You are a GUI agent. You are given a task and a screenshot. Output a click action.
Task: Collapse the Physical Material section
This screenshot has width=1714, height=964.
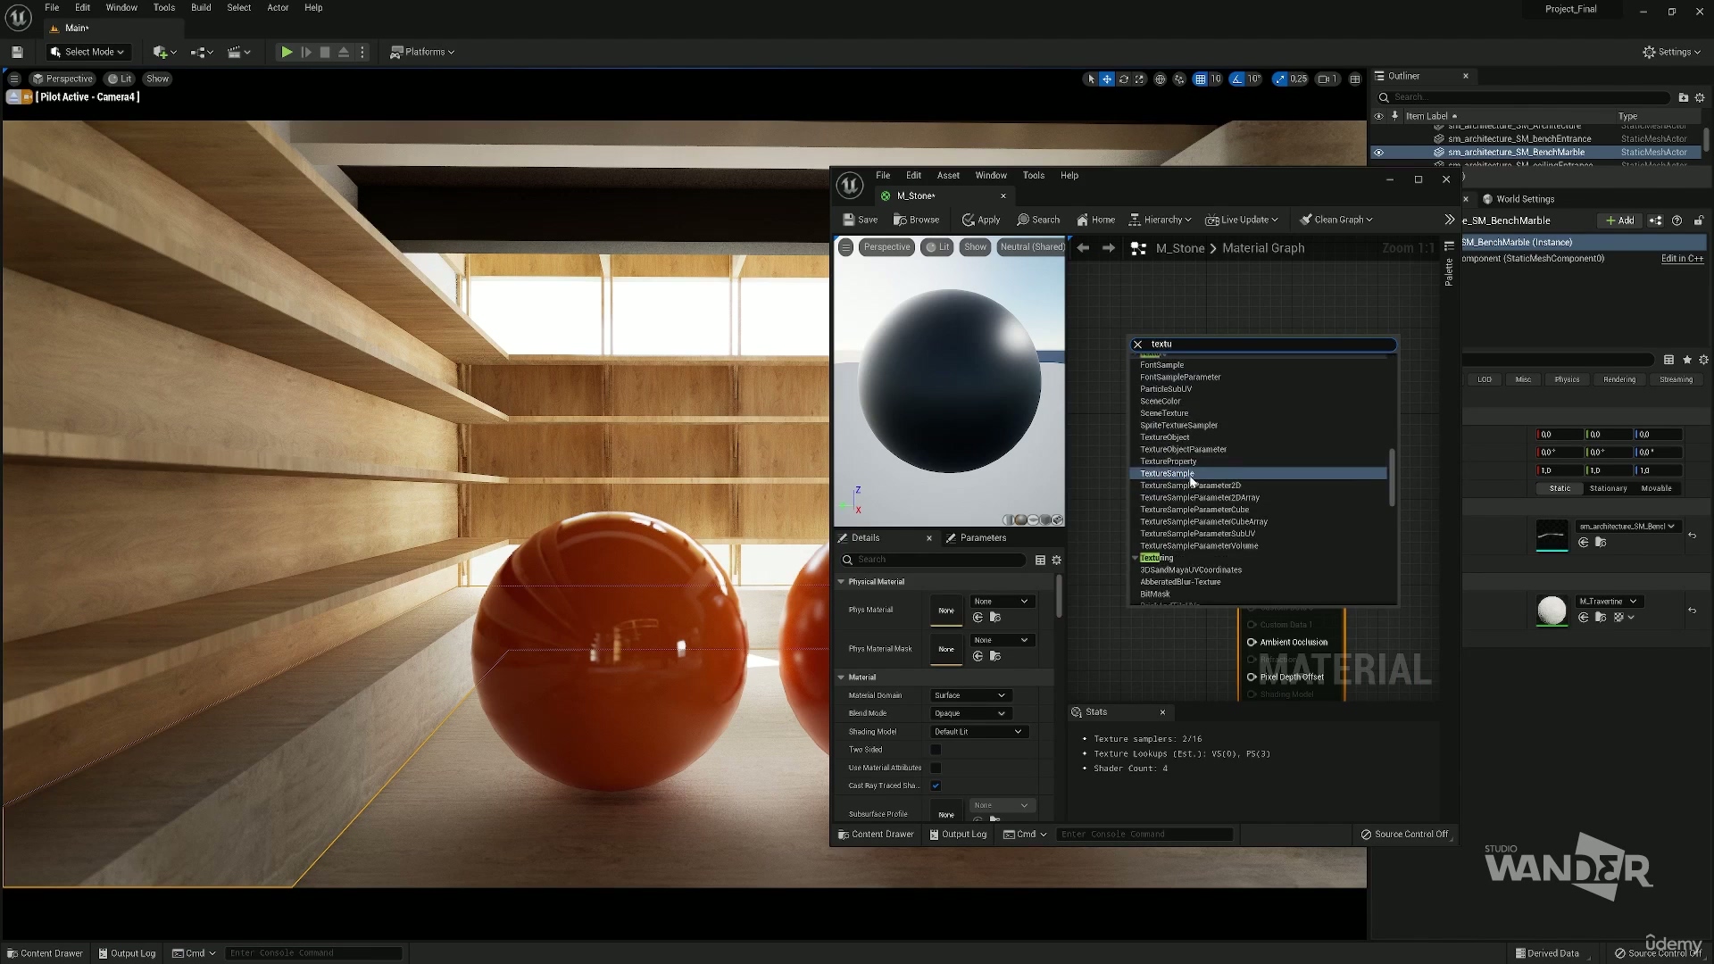[x=841, y=582]
